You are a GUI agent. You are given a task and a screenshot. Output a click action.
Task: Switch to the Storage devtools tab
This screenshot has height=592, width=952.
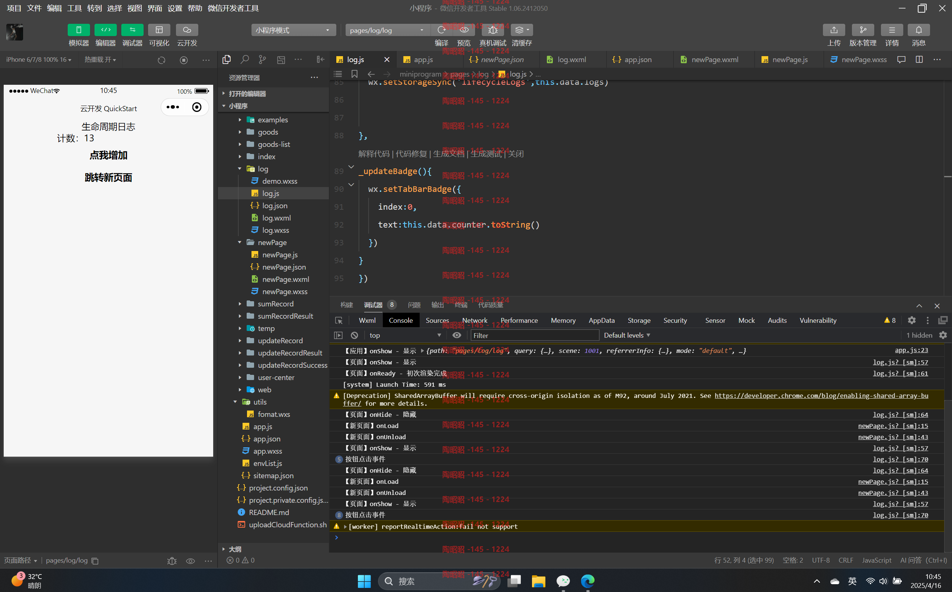[639, 320]
